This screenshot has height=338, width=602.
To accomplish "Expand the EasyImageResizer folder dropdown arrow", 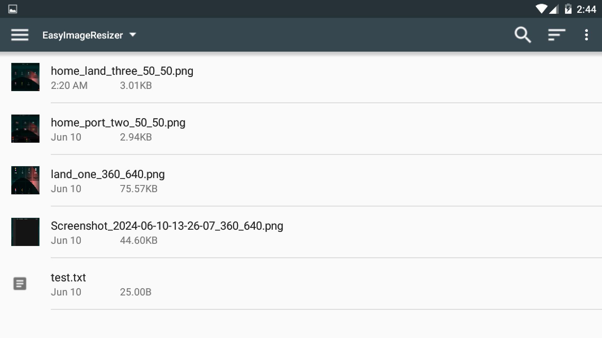I will point(133,35).
